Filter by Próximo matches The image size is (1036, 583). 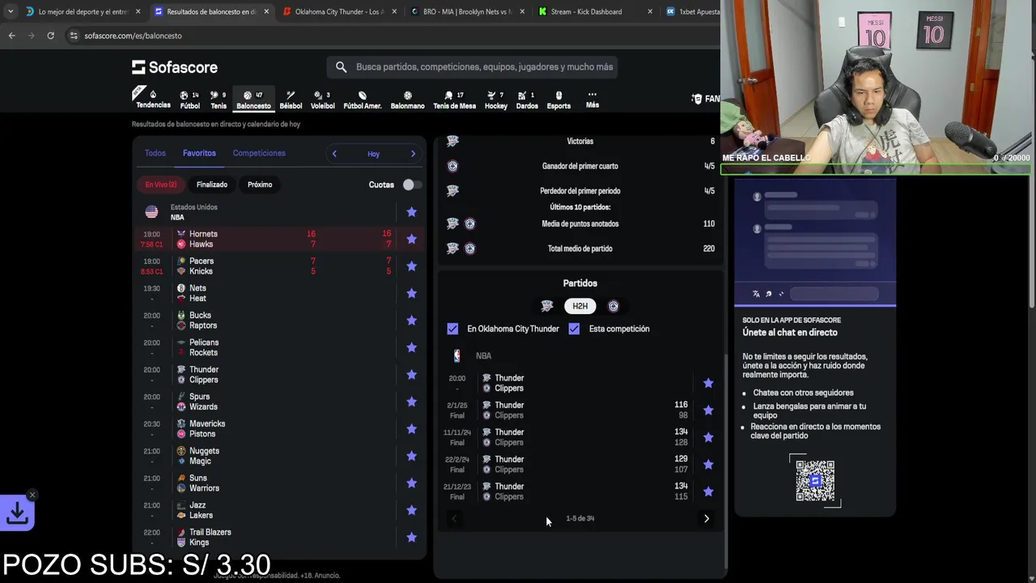(260, 185)
